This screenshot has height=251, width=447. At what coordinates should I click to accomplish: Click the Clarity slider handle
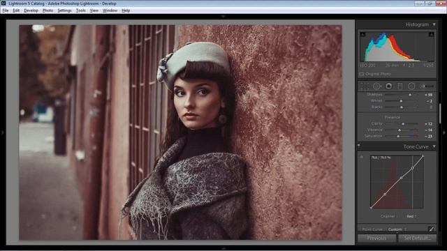coord(403,124)
